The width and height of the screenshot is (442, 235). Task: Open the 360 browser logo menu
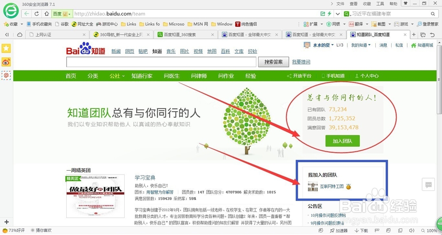(11, 11)
